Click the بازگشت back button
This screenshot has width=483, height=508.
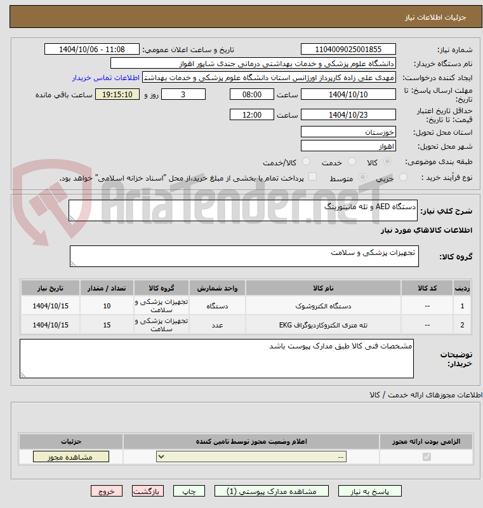(147, 491)
